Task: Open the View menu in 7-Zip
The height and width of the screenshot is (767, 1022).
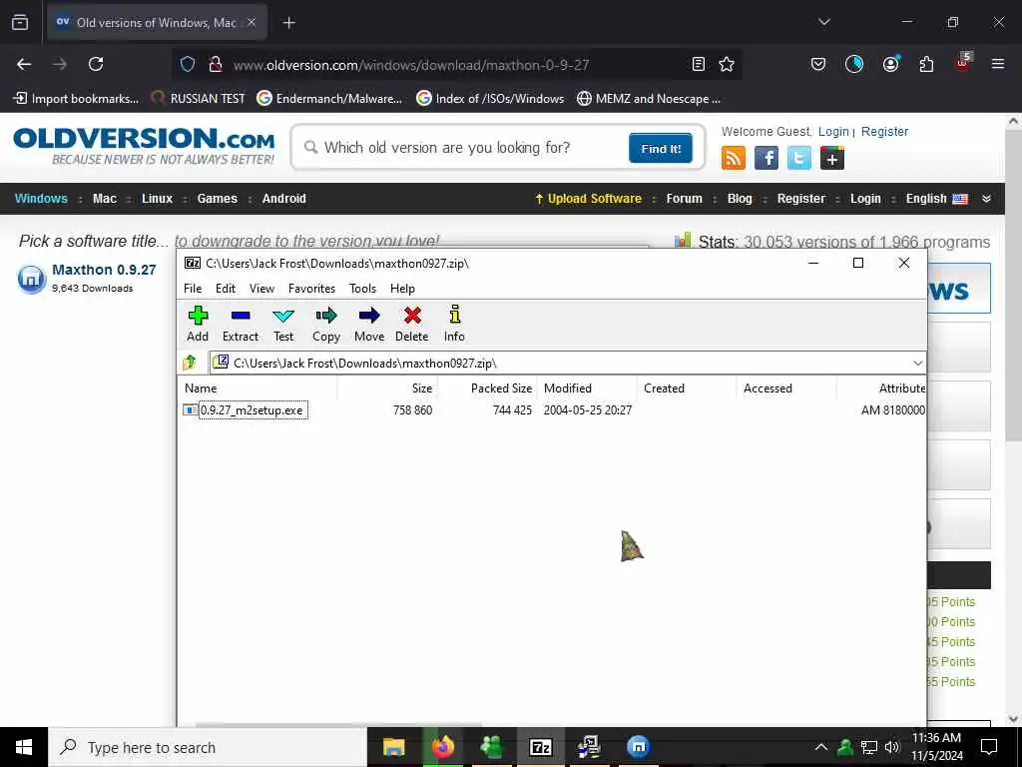Action: tap(262, 289)
